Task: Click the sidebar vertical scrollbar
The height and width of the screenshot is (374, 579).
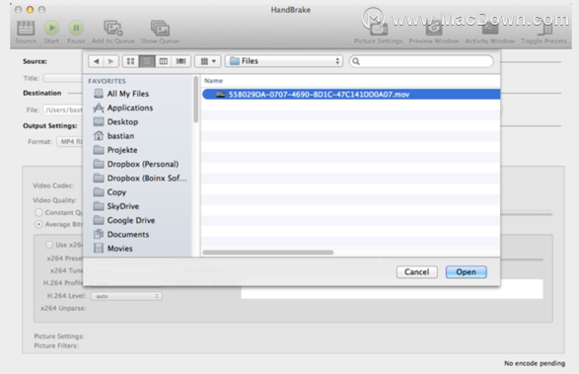Action: click(195, 99)
